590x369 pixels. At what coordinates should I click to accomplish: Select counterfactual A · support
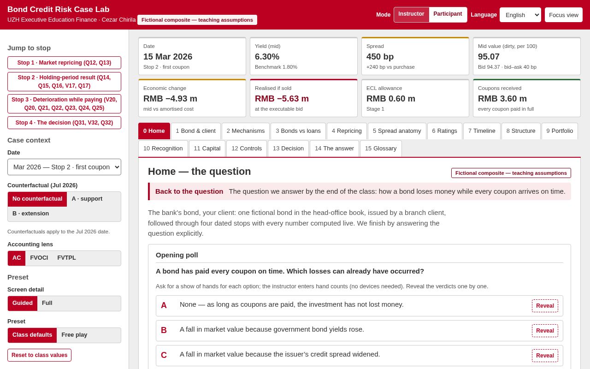coord(87,199)
